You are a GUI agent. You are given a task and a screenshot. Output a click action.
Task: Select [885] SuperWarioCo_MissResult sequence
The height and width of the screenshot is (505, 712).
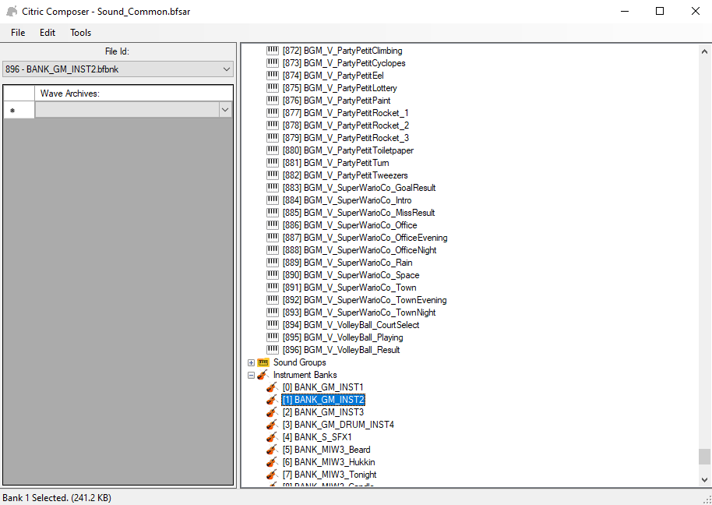(358, 213)
